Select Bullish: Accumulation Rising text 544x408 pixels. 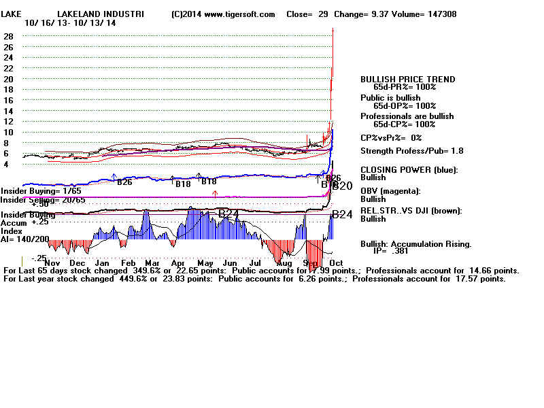coord(416,244)
